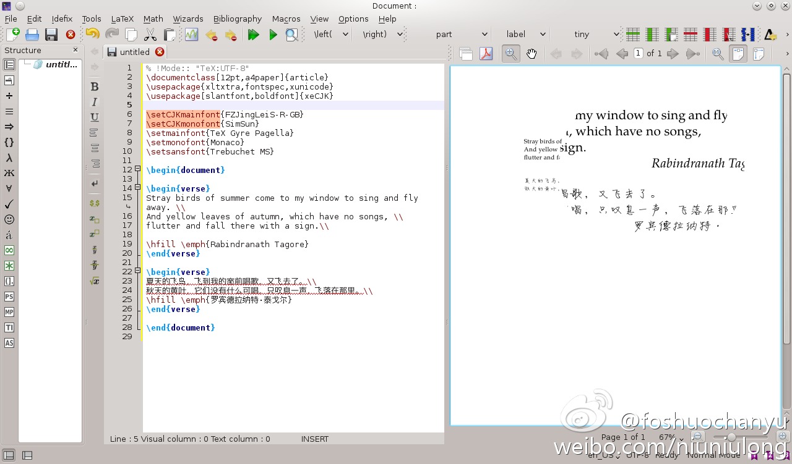
Task: Select the hand pan tool in viewer
Action: point(532,54)
